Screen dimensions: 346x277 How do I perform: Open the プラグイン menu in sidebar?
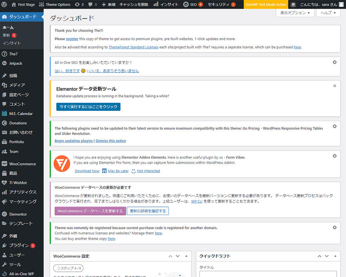(19, 246)
